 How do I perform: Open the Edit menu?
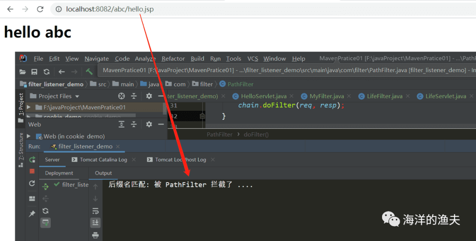coord(54,59)
